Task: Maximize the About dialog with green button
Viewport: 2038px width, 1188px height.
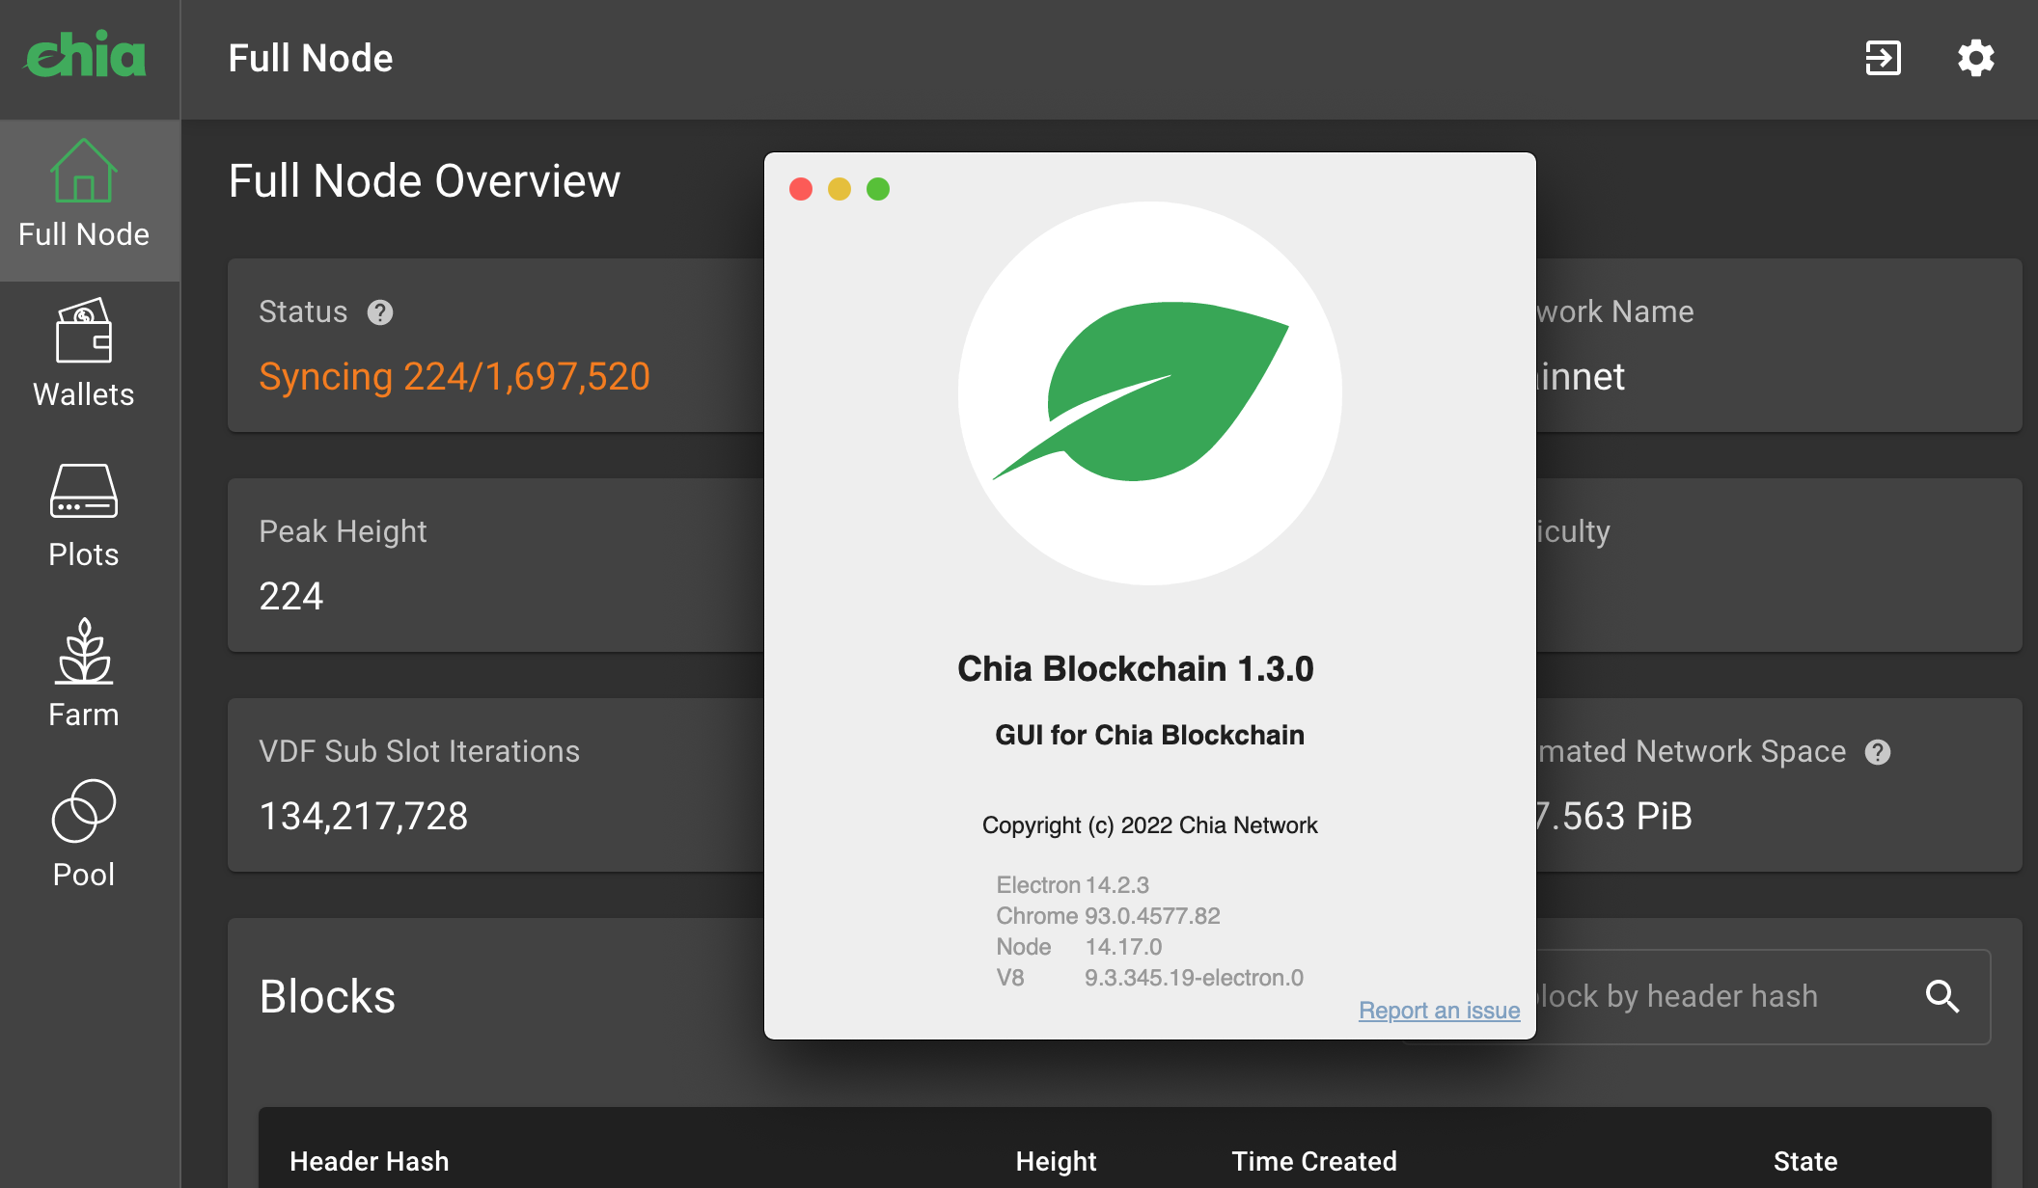Action: coord(878,189)
